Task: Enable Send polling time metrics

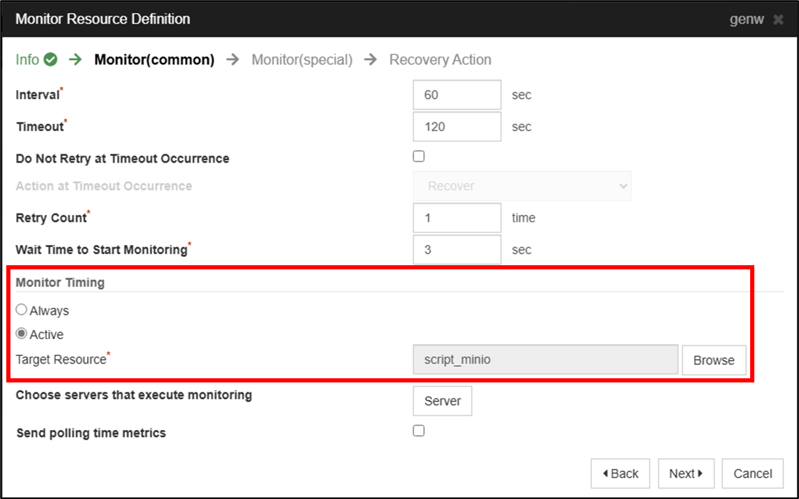Action: (418, 431)
